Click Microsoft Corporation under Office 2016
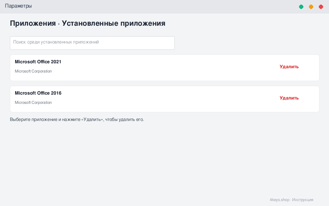 (x=33, y=103)
